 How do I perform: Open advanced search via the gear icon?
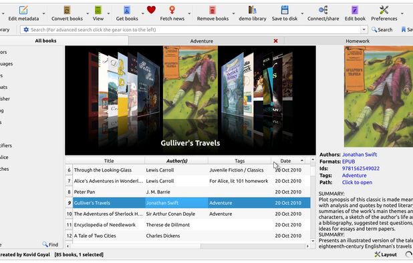(26, 30)
